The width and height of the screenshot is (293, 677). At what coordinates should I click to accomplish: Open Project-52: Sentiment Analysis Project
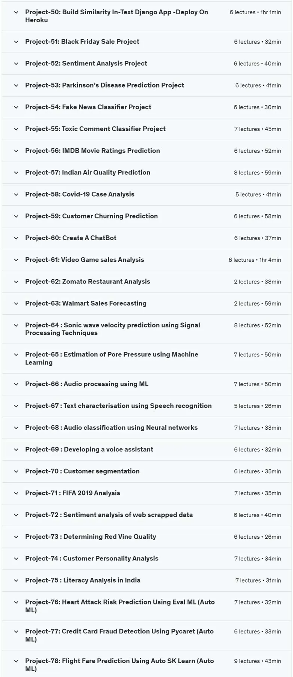coord(86,64)
